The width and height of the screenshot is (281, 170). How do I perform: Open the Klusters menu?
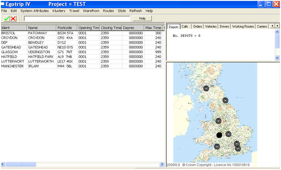[59, 11]
